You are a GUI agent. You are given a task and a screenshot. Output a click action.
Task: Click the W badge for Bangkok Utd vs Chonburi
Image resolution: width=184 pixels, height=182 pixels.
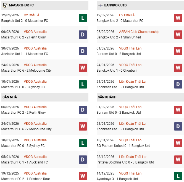pyautogui.click(x=178, y=68)
